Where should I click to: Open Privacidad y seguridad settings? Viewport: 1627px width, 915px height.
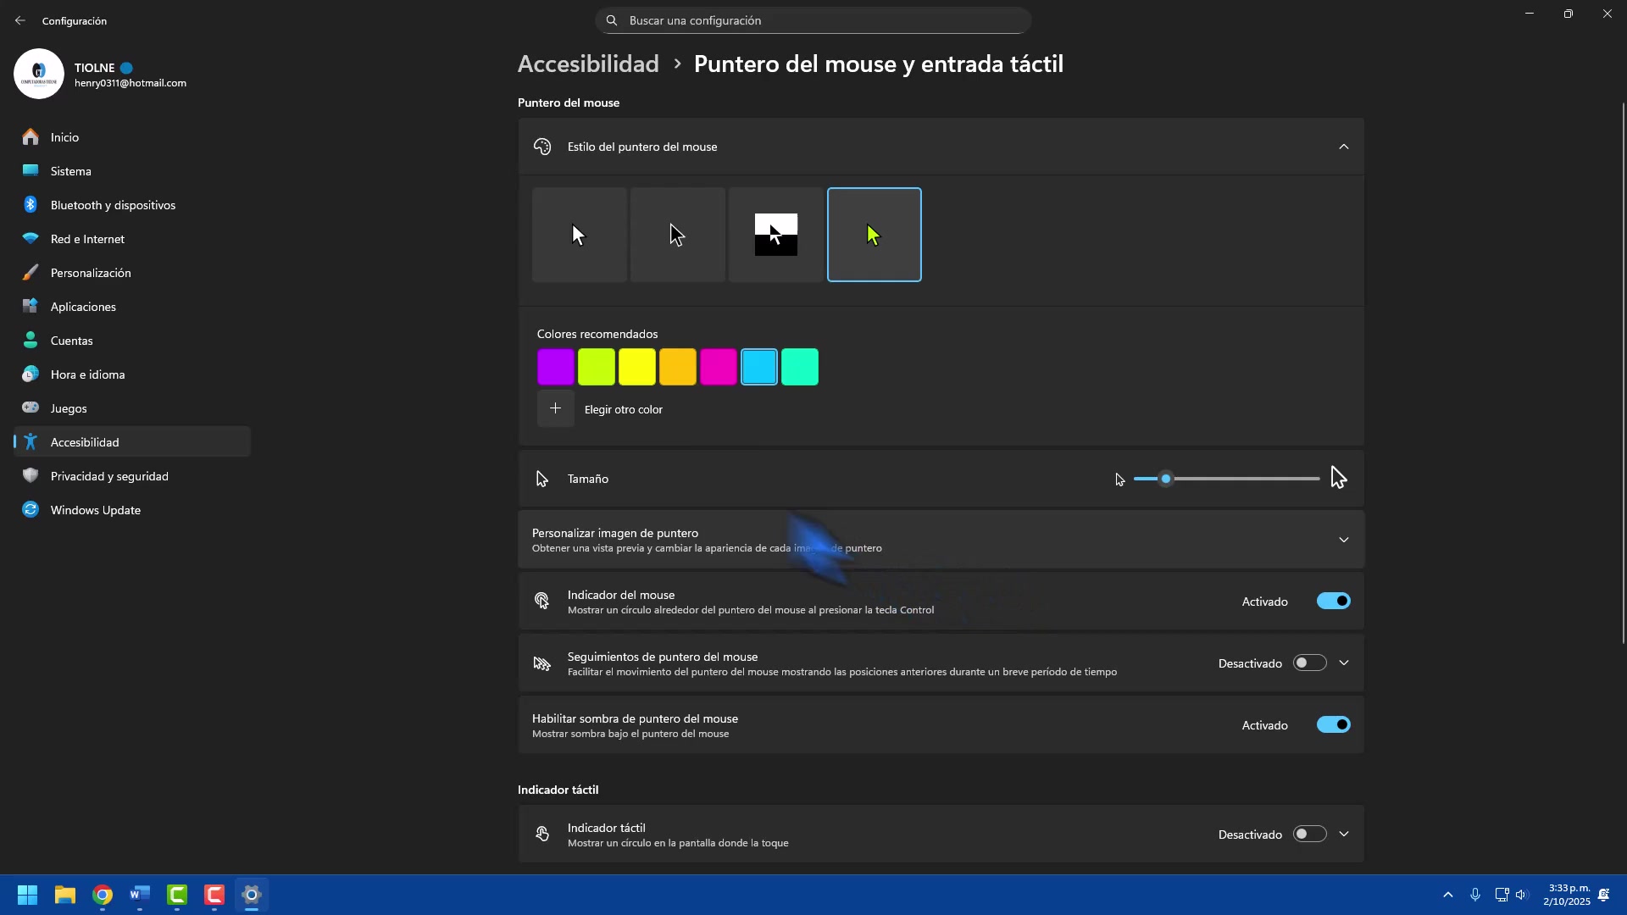pyautogui.click(x=132, y=476)
